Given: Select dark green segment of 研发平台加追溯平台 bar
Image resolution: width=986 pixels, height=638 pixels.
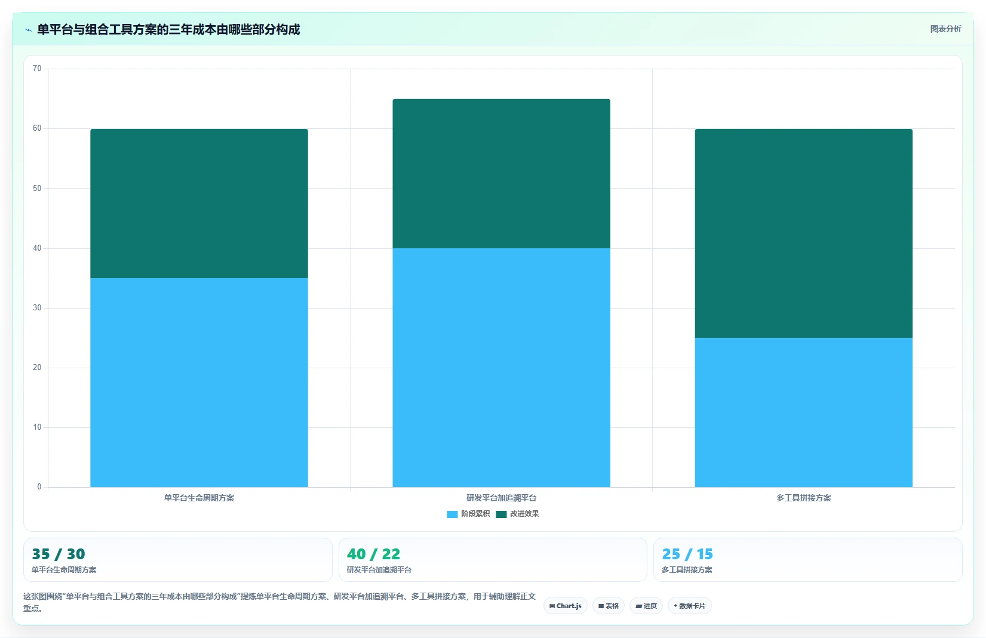Looking at the screenshot, I should [x=501, y=174].
